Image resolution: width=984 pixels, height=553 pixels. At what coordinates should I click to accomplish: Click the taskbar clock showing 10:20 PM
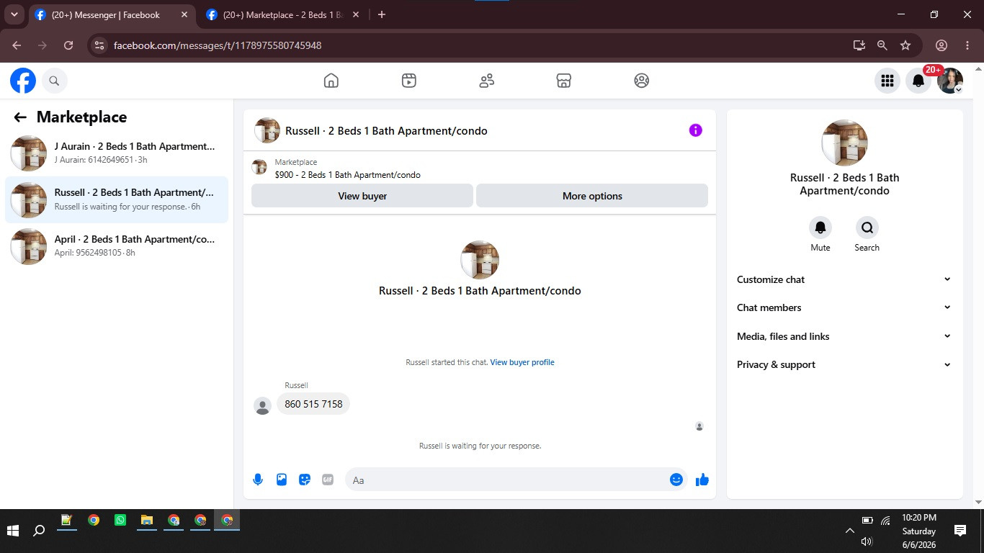coord(919,518)
